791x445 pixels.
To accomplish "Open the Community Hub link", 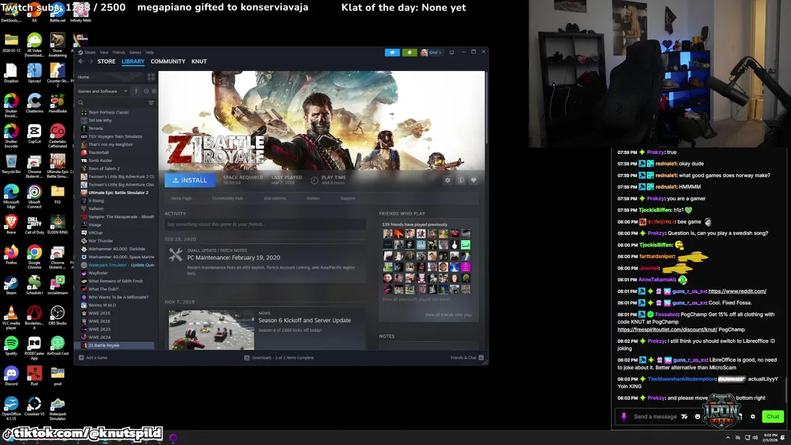I will (x=227, y=198).
